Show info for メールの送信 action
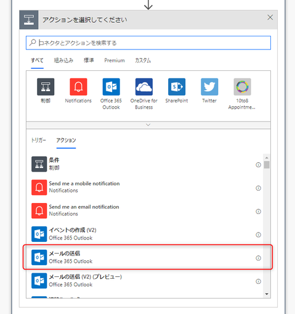 tap(258, 258)
